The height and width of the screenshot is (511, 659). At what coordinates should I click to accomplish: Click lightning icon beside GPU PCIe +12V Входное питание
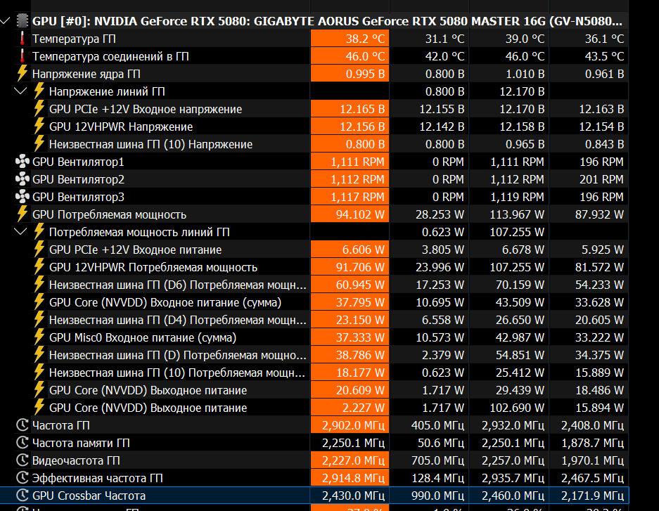[39, 250]
